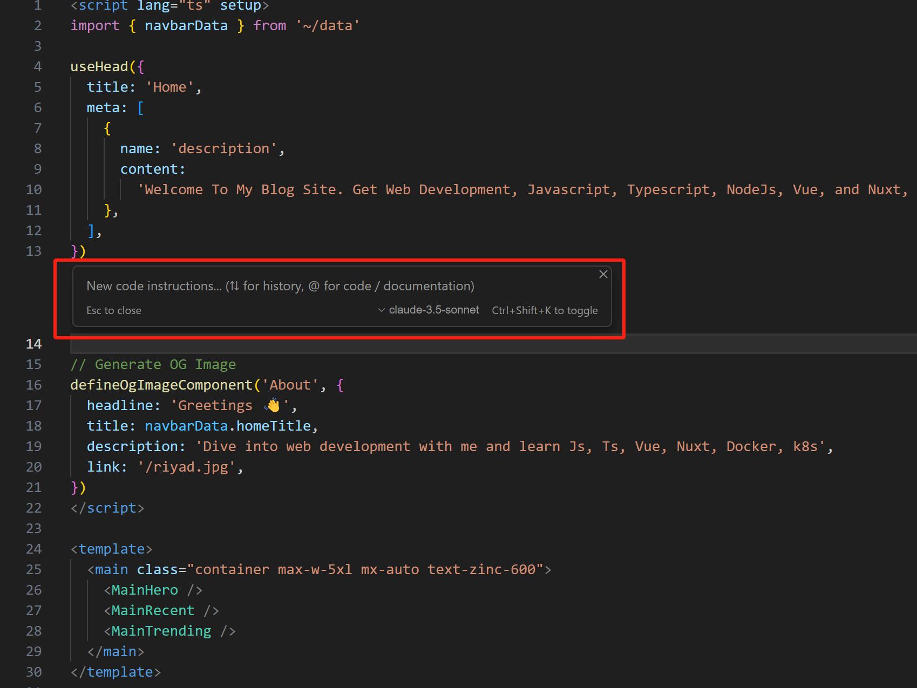Click the '/riyad.jpg' link string
917x688 pixels.
(186, 467)
